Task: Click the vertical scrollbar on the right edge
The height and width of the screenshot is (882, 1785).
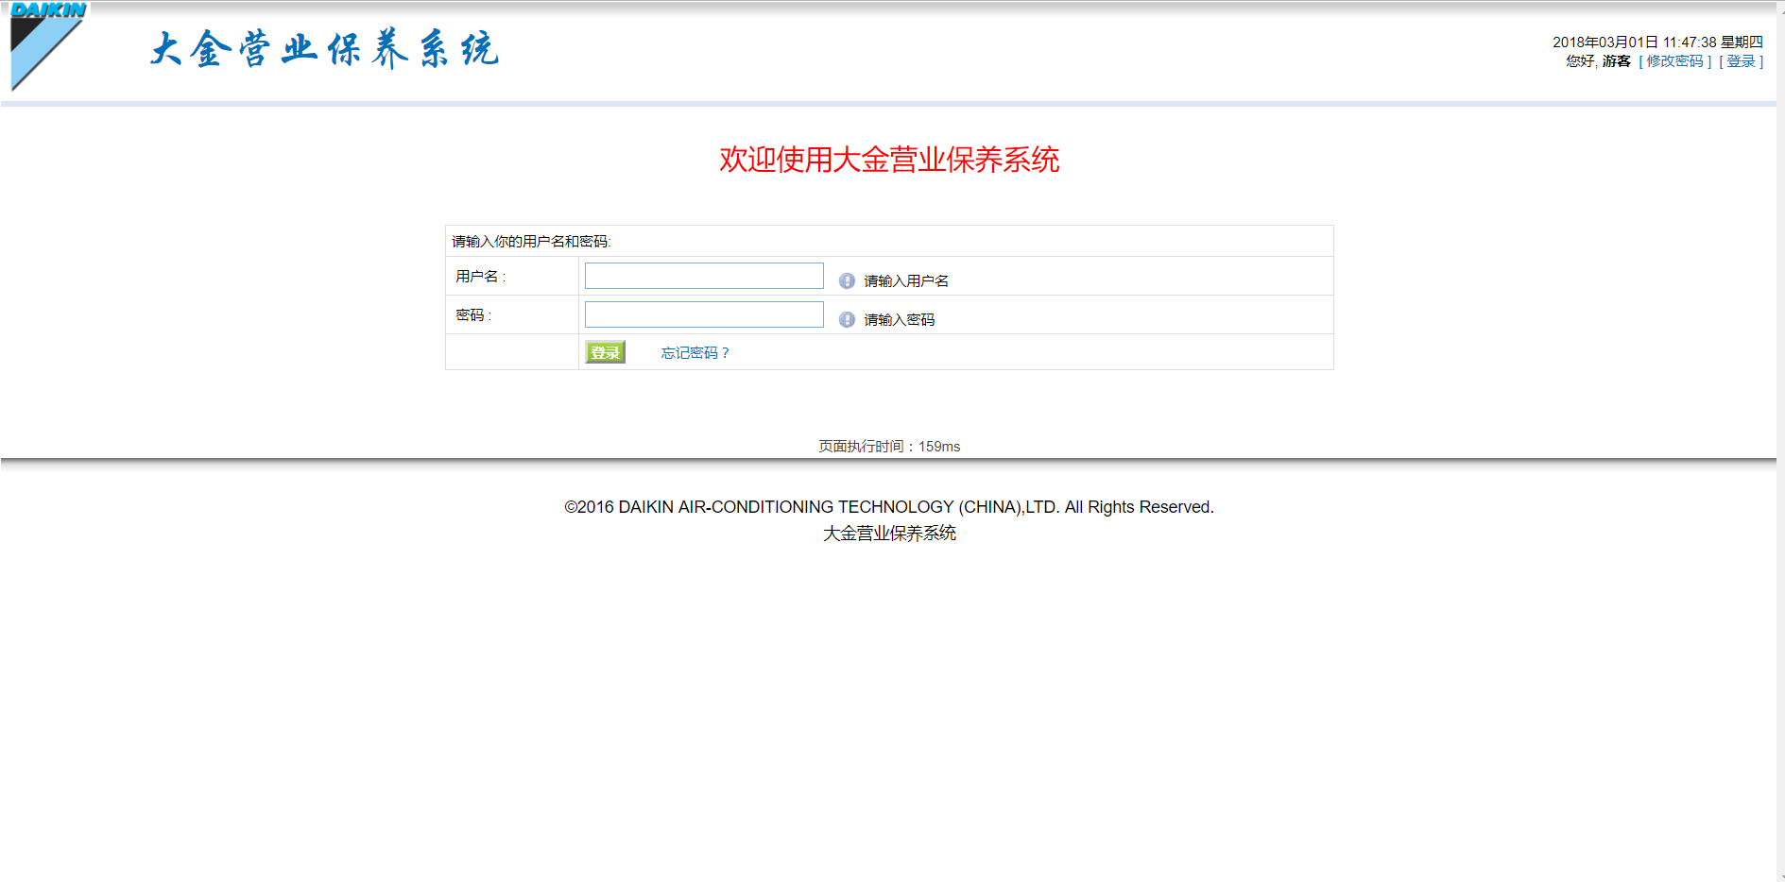Action: click(1780, 441)
